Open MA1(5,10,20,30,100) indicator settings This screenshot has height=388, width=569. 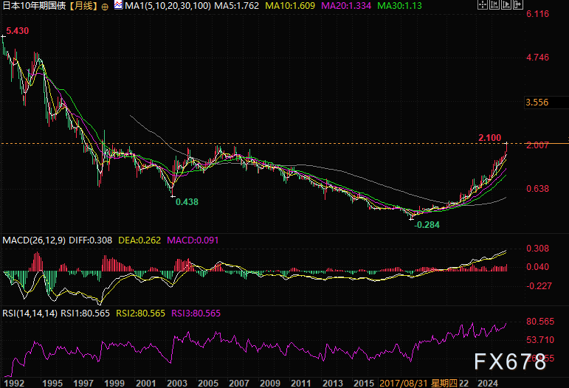167,6
